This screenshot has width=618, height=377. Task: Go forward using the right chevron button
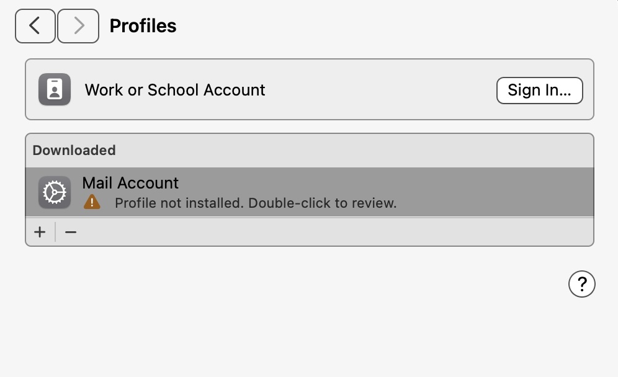tap(78, 26)
